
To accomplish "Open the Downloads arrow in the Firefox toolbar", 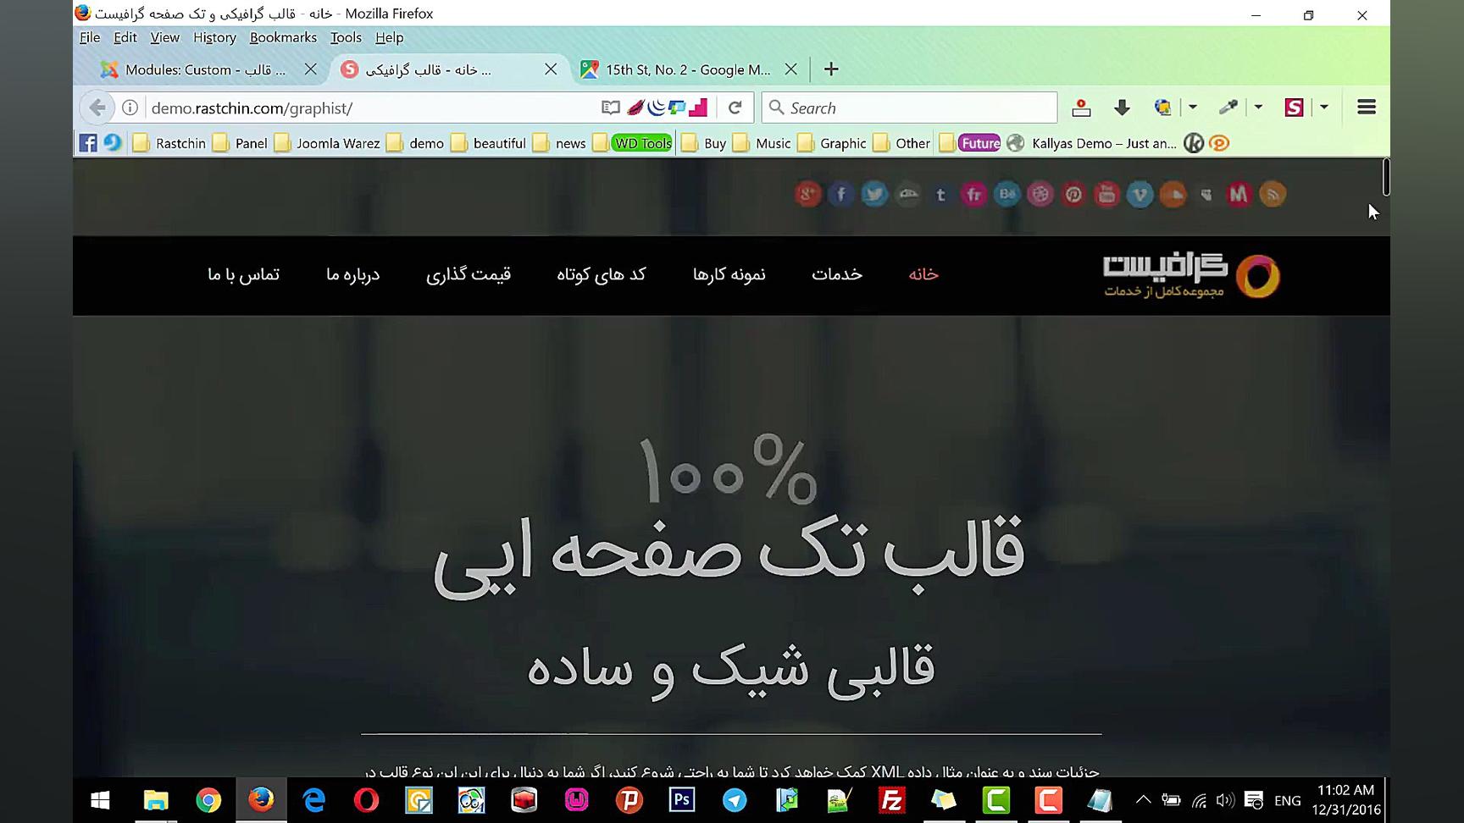I will (1122, 108).
